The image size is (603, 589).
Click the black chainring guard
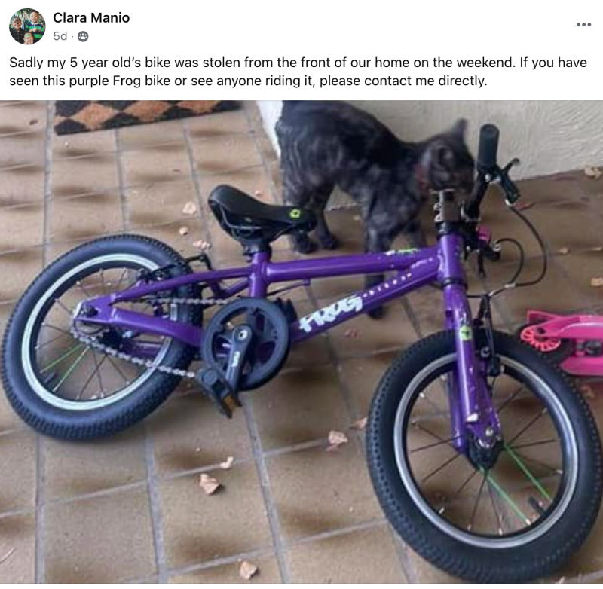click(x=246, y=343)
